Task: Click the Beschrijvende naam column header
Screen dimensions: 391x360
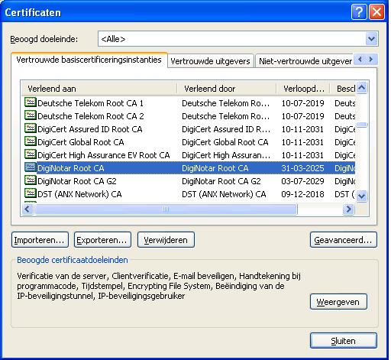Action: (x=343, y=89)
